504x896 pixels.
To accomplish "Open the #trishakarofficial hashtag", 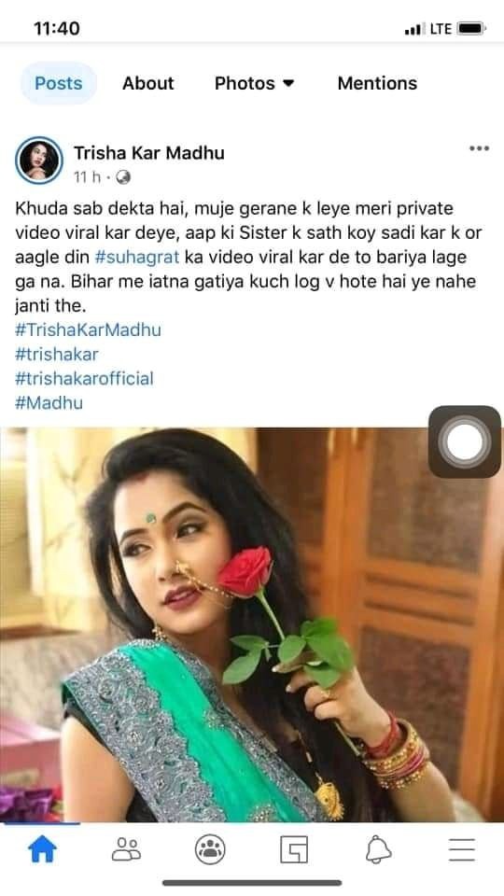I will (x=84, y=378).
